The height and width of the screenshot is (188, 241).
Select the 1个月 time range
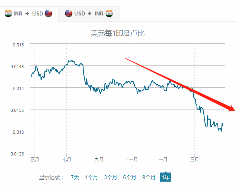click(91, 177)
